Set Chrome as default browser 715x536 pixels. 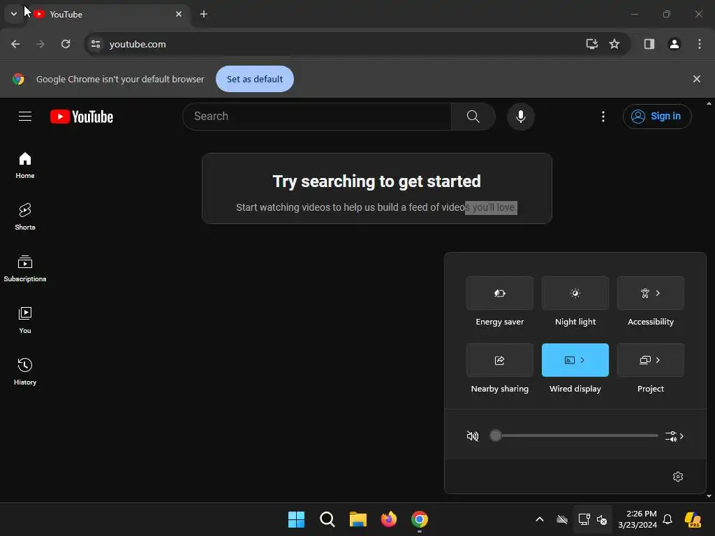pyautogui.click(x=254, y=79)
